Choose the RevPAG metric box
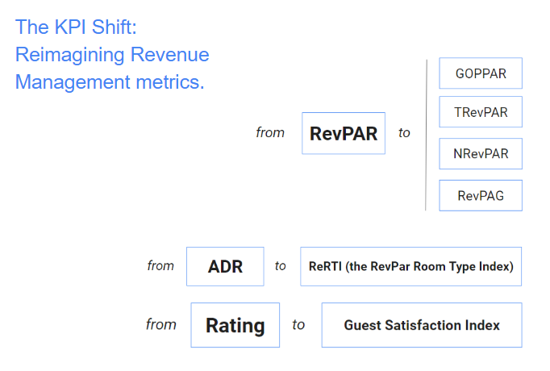This screenshot has height=371, width=550. (x=481, y=196)
